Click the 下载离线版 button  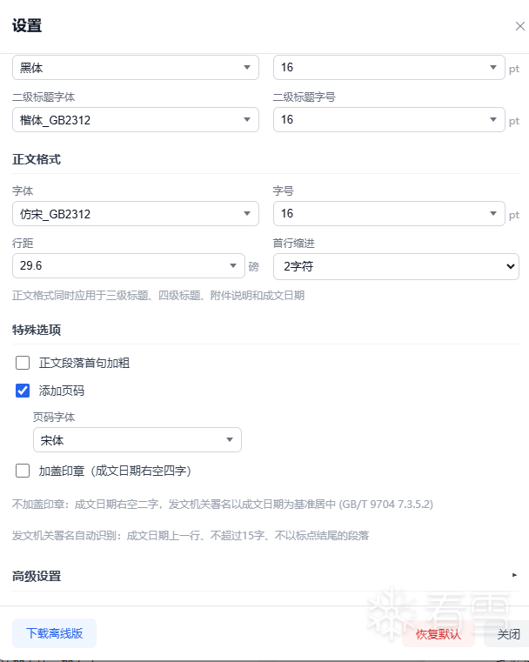pyautogui.click(x=54, y=633)
